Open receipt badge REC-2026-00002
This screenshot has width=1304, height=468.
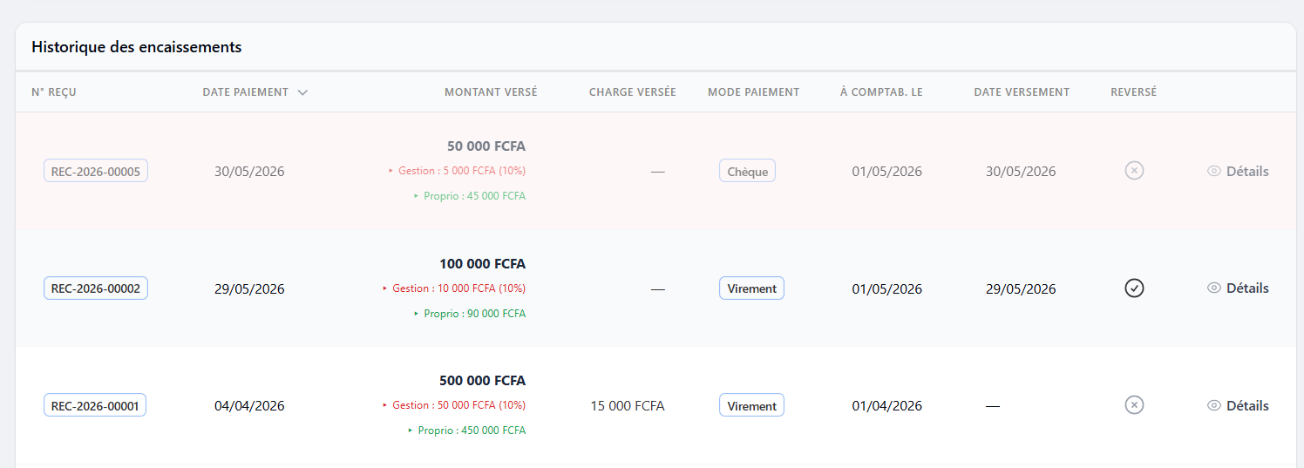pyautogui.click(x=96, y=288)
